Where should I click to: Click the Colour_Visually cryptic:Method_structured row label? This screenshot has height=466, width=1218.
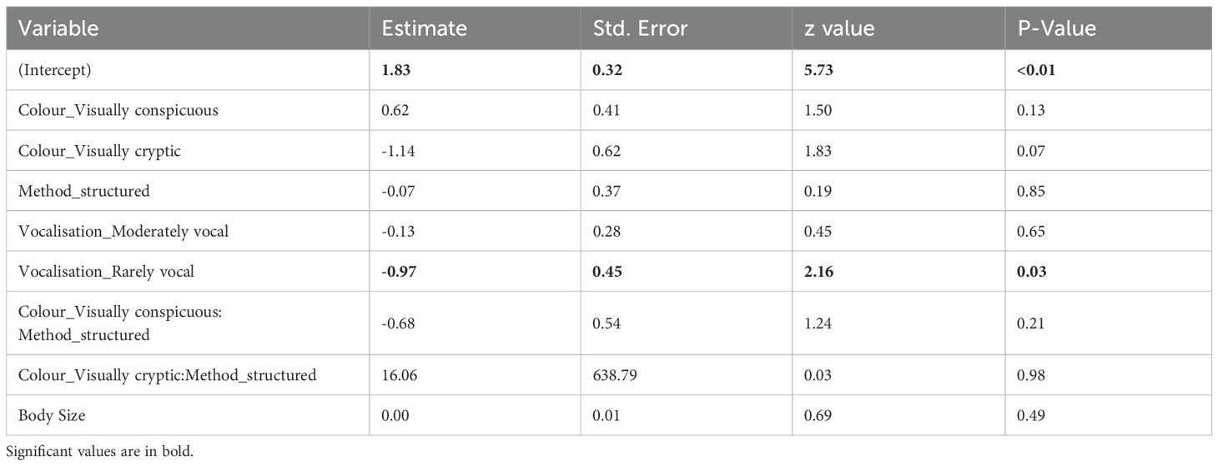tap(168, 375)
